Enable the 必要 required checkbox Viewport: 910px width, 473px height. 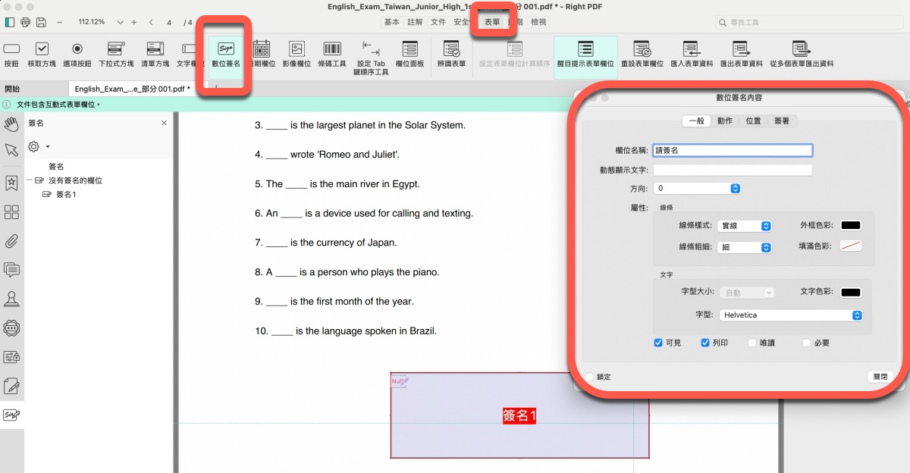[807, 343]
